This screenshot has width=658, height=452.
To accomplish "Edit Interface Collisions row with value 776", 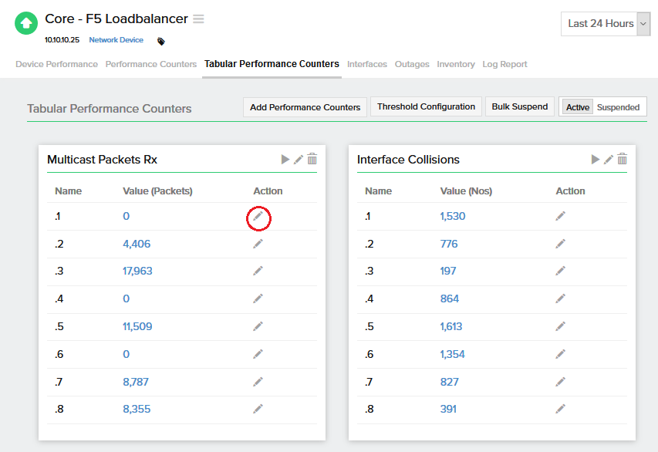I will click(561, 244).
